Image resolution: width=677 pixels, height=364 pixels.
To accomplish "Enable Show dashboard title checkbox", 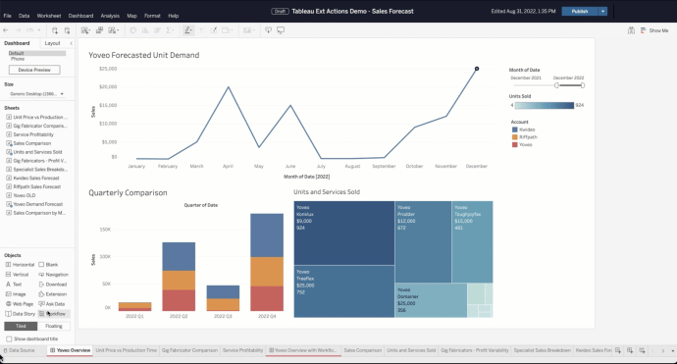I will click(9, 338).
